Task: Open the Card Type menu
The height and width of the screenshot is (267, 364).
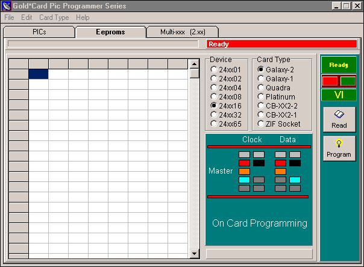Action: pos(54,17)
